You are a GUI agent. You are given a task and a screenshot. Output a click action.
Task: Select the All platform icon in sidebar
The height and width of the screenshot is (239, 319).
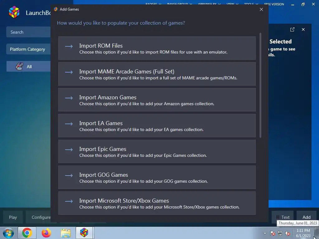tap(19, 67)
